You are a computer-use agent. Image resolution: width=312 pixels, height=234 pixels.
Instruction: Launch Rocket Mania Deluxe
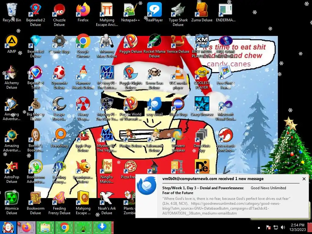[x=154, y=46]
